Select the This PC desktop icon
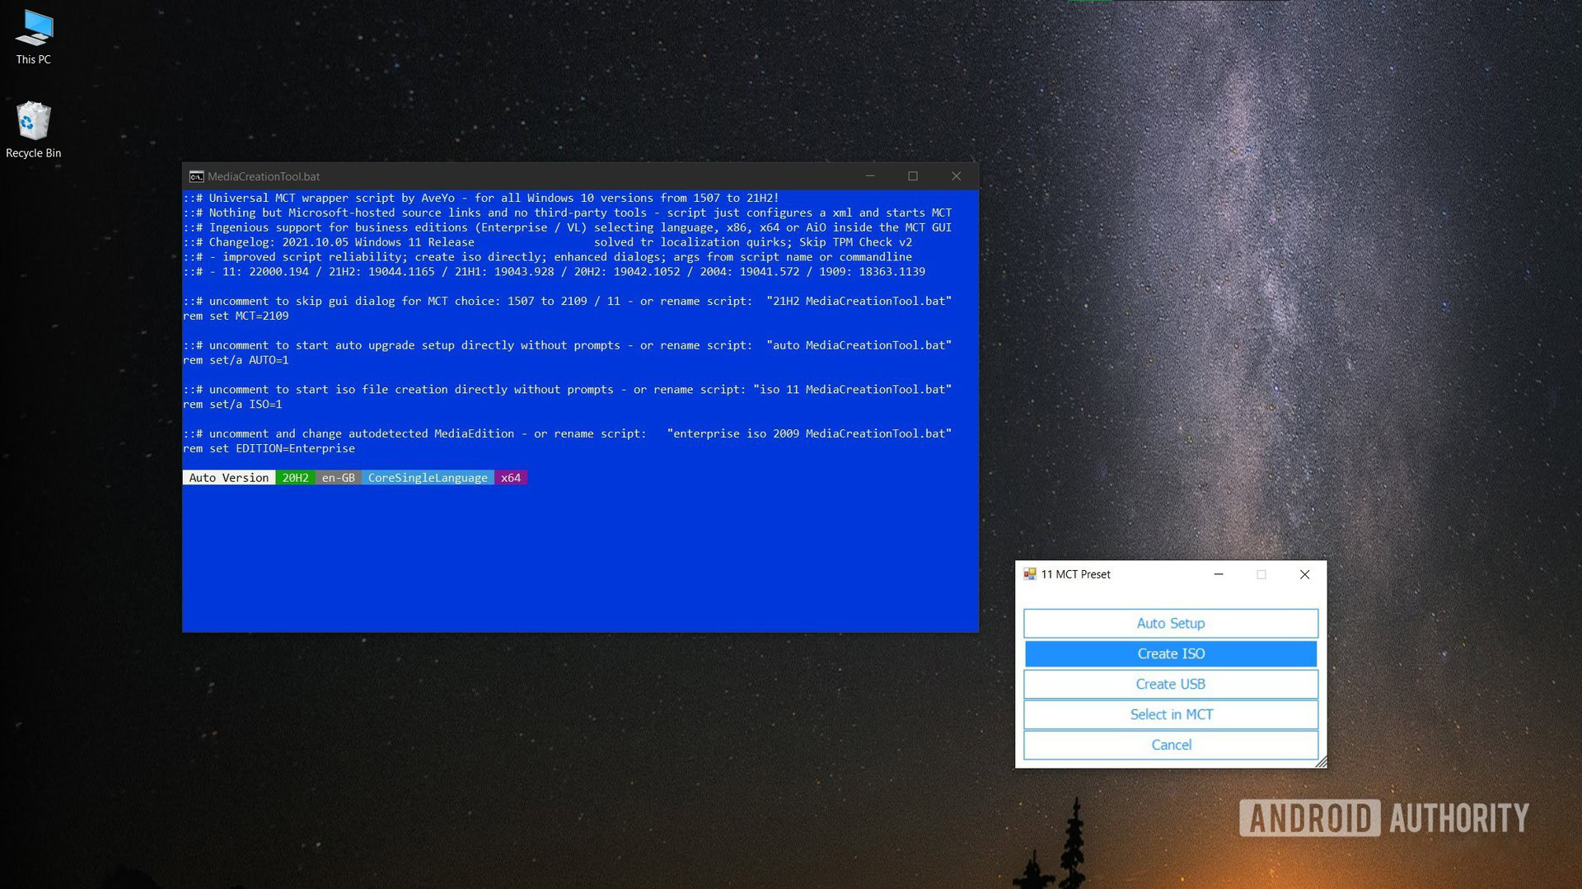This screenshot has width=1582, height=889. [x=34, y=37]
